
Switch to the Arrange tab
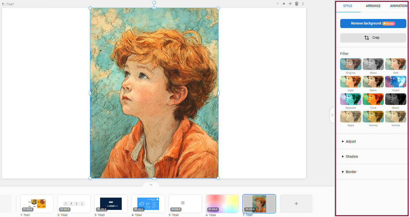click(x=373, y=6)
